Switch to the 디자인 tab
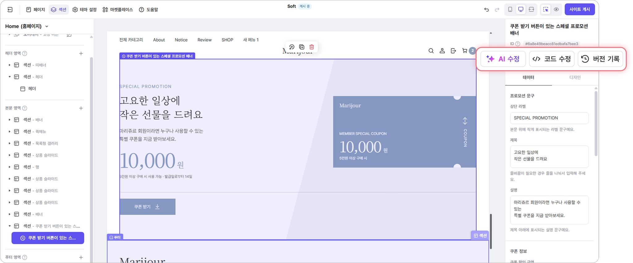The width and height of the screenshot is (633, 263). click(575, 77)
